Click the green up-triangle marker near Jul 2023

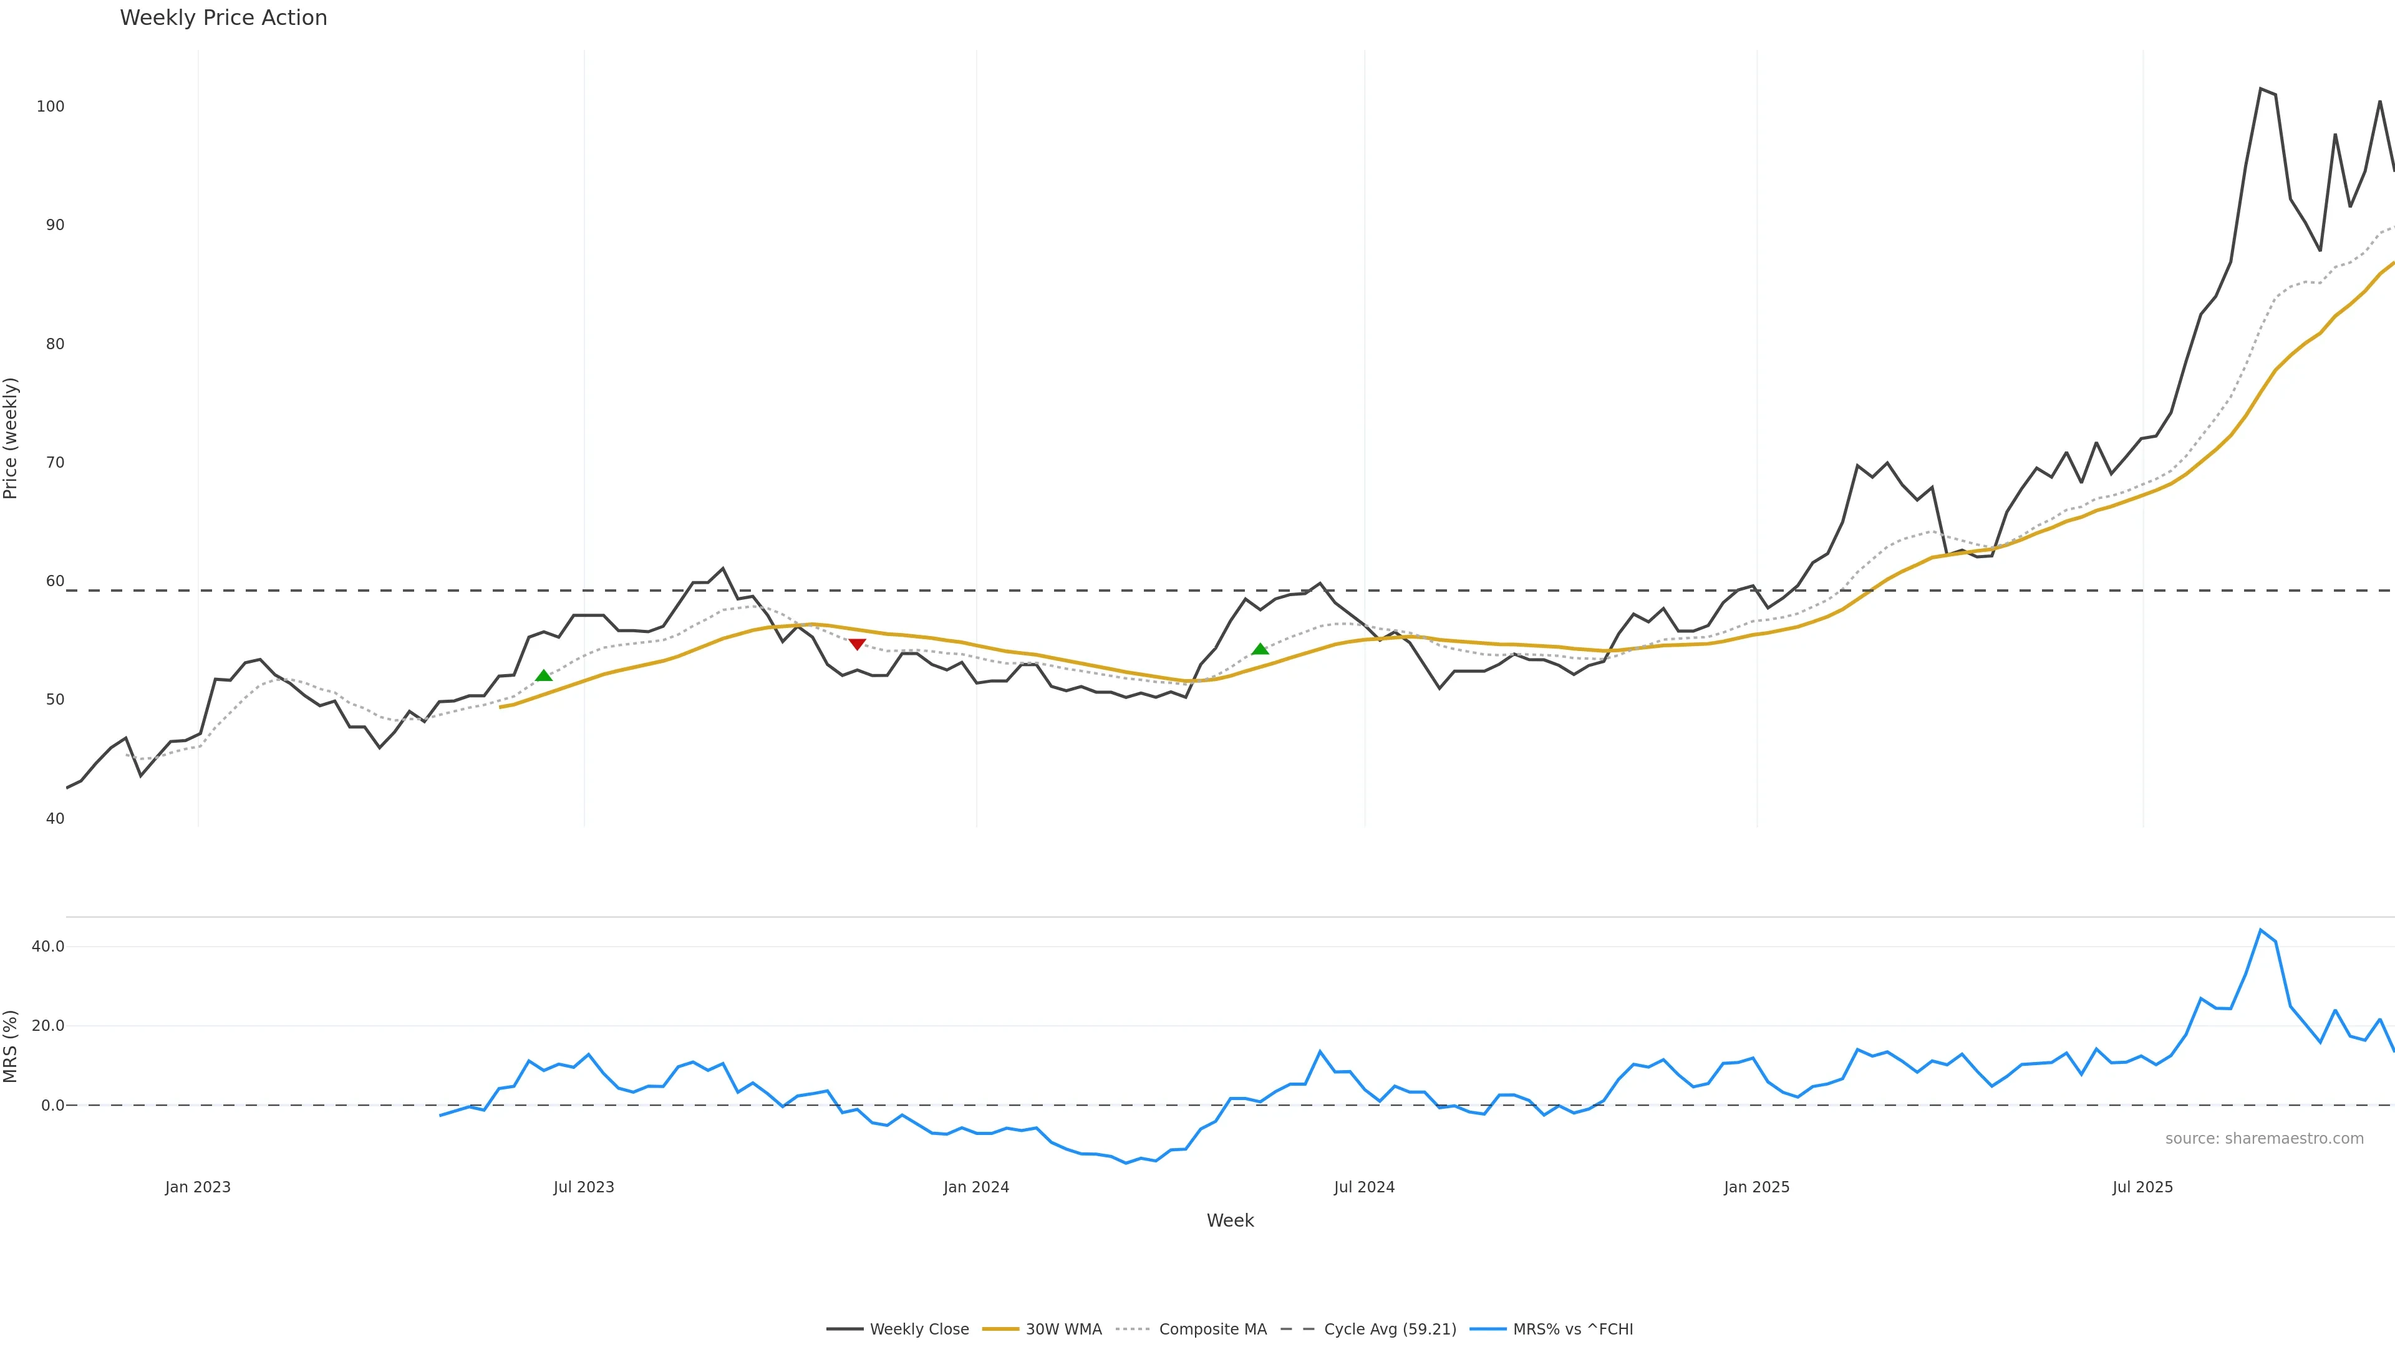pyautogui.click(x=544, y=676)
